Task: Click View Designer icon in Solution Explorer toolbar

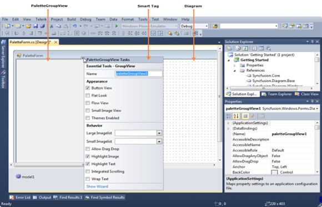Action: (261, 48)
